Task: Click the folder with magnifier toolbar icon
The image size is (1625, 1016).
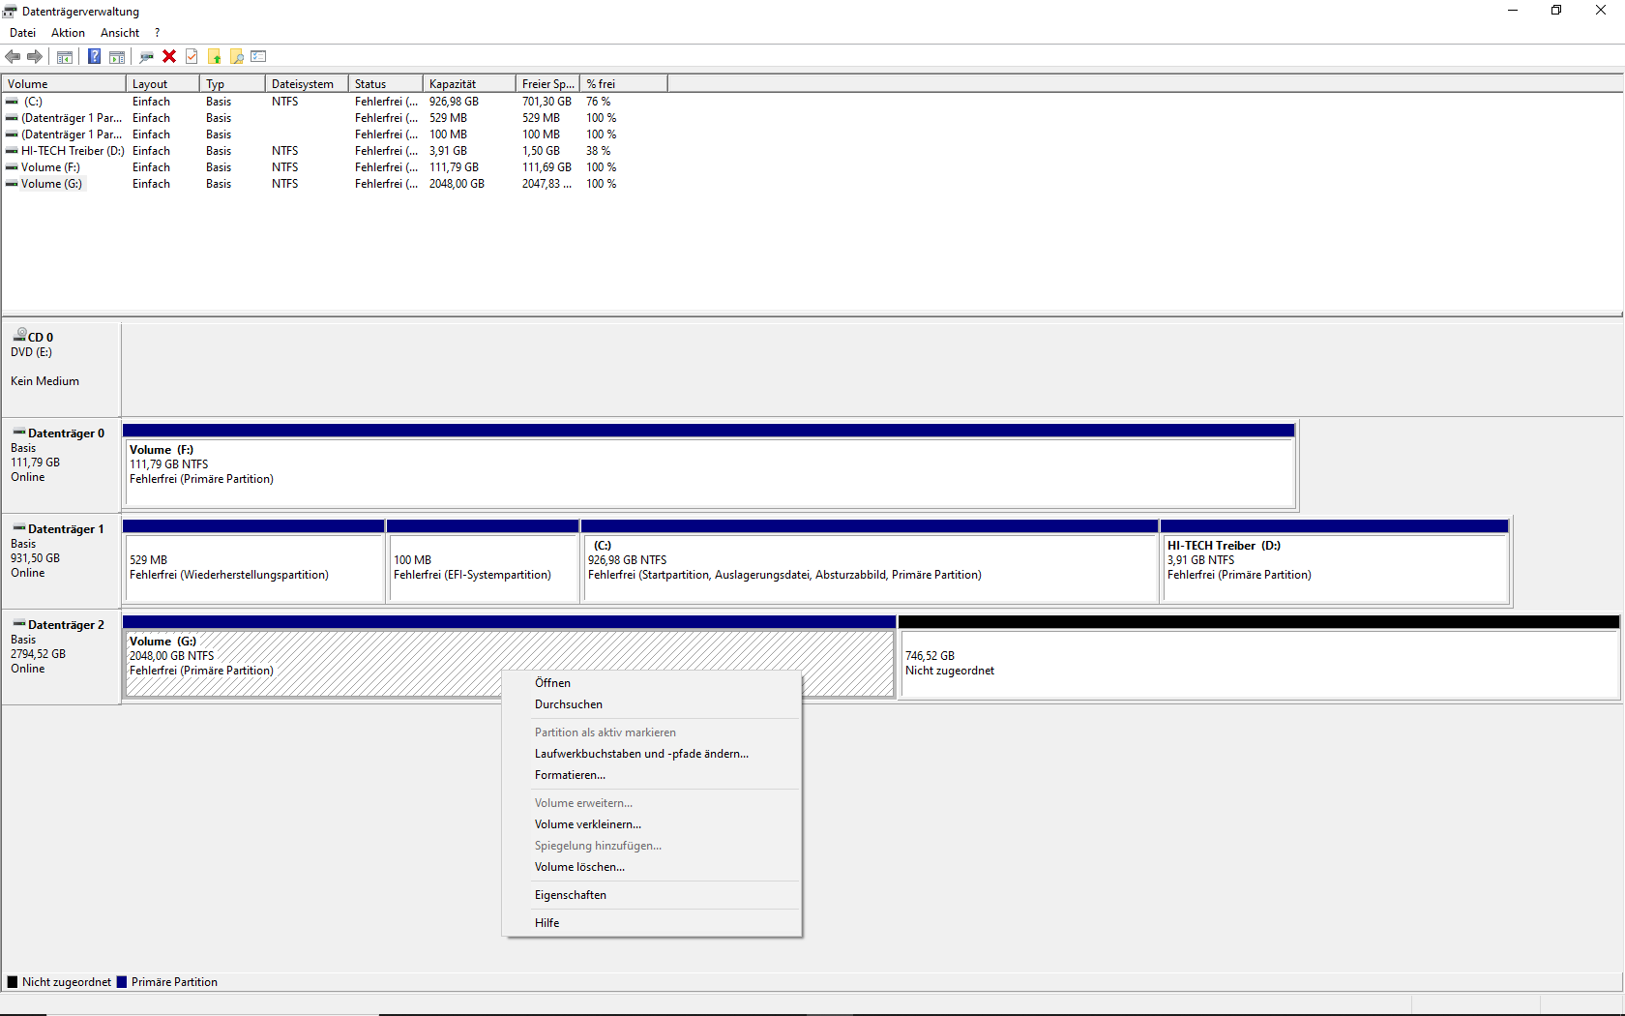Action: point(236,56)
